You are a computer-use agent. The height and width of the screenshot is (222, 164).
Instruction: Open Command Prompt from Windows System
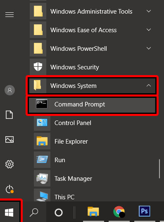(92, 104)
